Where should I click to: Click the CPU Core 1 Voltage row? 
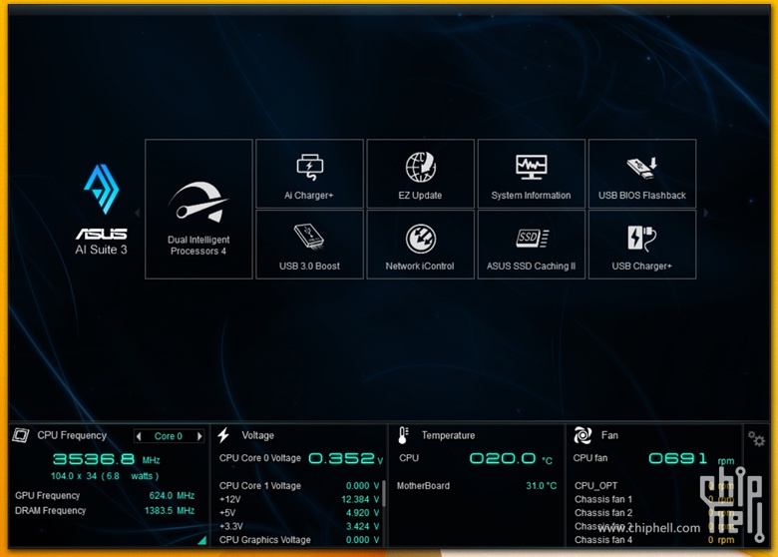point(299,485)
